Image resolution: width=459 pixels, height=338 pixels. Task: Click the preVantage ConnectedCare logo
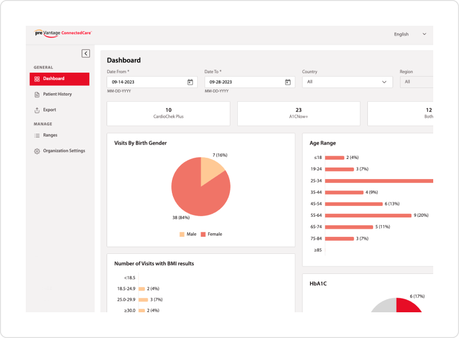point(64,33)
